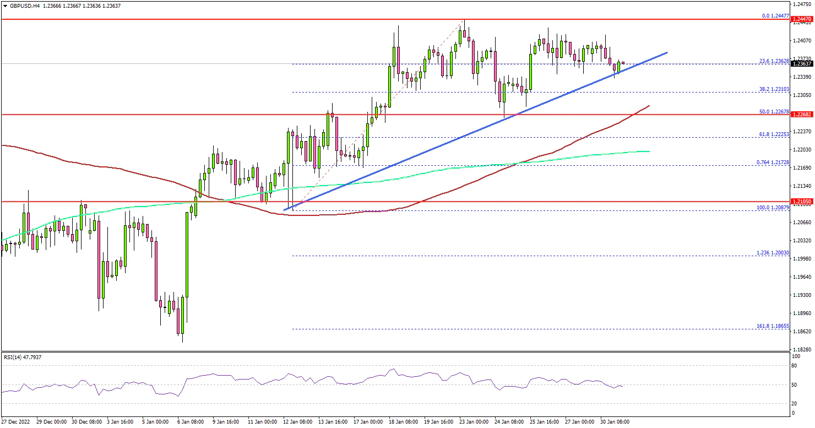This screenshot has width=815, height=428.
Task: Select the 1.236 1.20030 extension label
Action: (x=773, y=253)
